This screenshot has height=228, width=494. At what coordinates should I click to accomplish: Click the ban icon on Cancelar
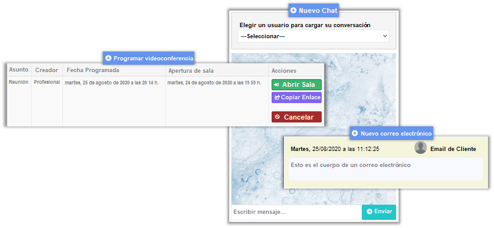[x=277, y=117]
